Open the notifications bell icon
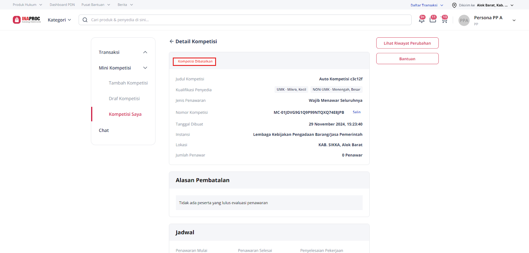Image resolution: width=529 pixels, height=253 pixels. coord(422,20)
